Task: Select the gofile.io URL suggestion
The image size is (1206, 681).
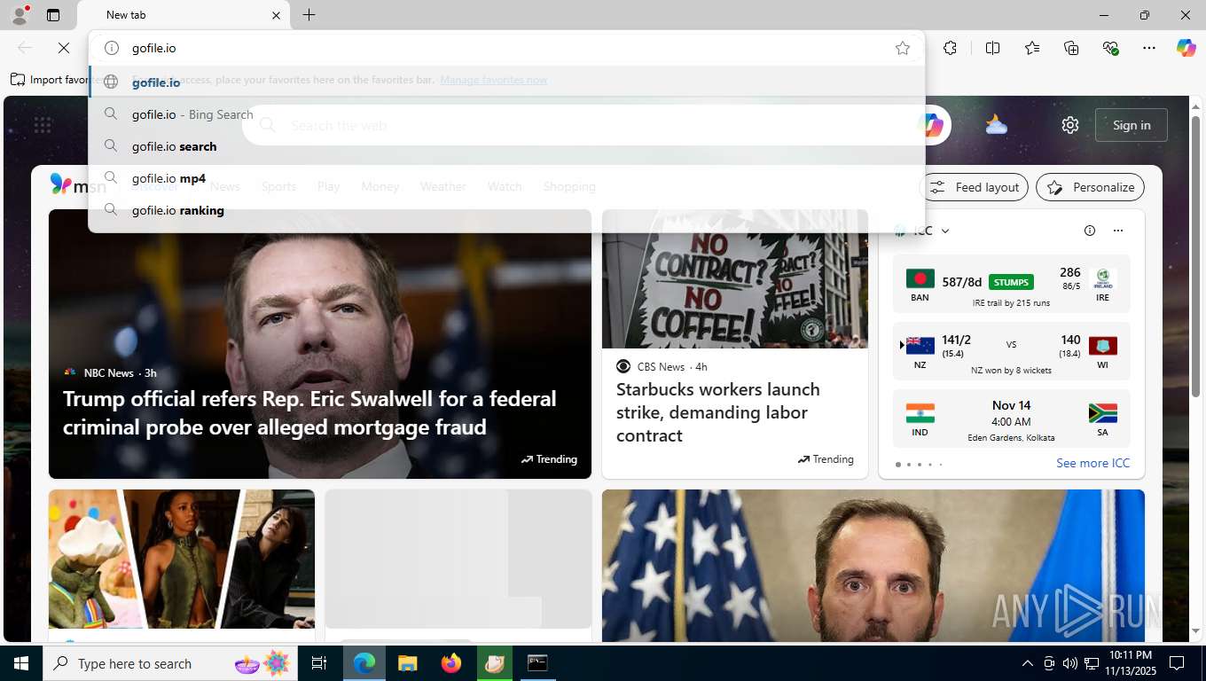Action: coord(506,82)
